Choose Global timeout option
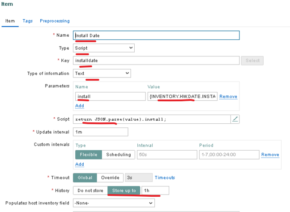 [x=85, y=177]
